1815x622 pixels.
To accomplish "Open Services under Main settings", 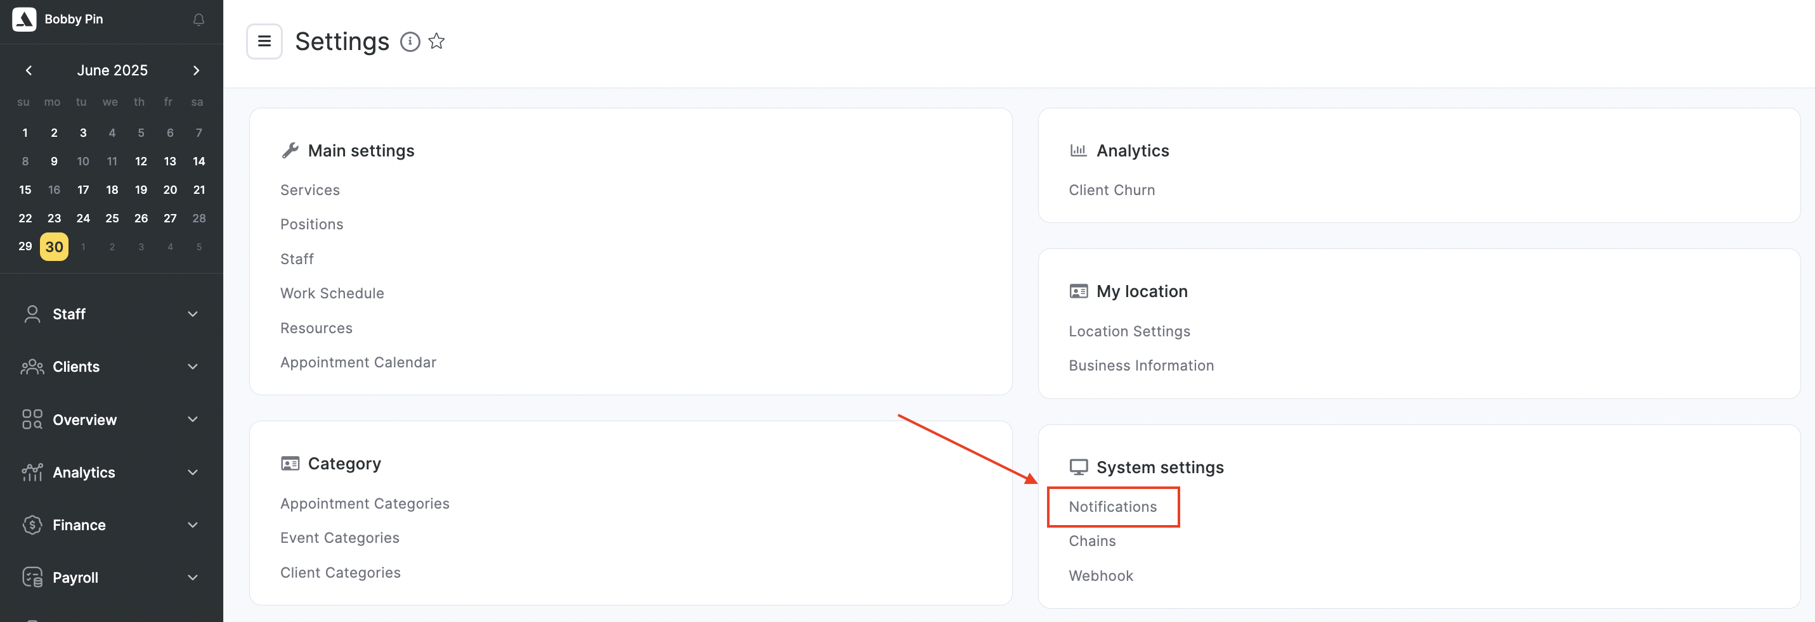I will 310,190.
